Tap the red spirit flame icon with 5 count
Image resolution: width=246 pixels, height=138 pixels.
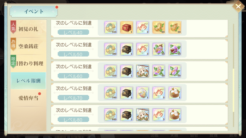tap(159, 115)
